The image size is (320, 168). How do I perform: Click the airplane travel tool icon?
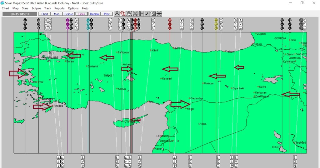pos(135,14)
